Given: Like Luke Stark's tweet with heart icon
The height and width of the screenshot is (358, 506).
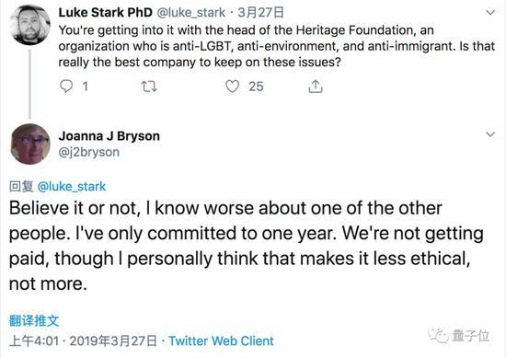Looking at the screenshot, I should (232, 87).
